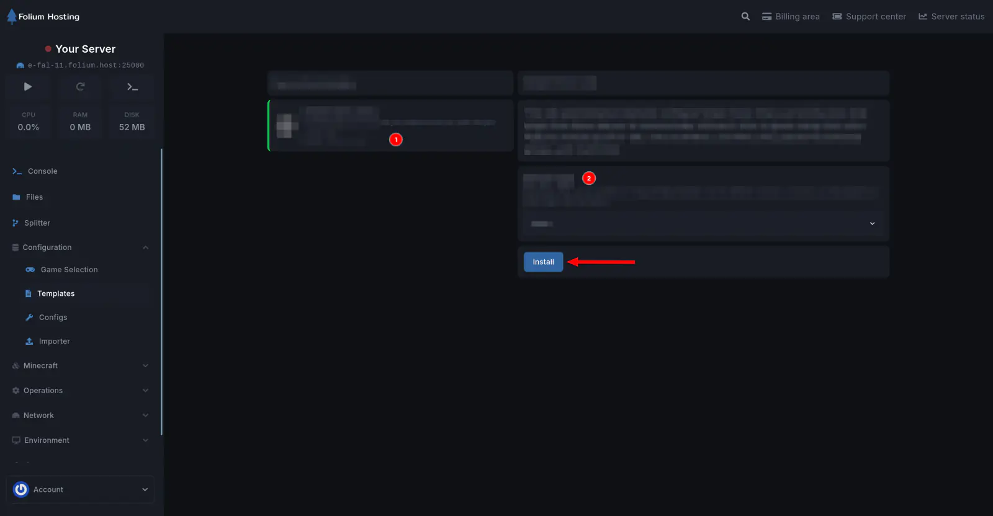This screenshot has width=993, height=516.
Task: Start the server with play icon
Action: coord(28,87)
